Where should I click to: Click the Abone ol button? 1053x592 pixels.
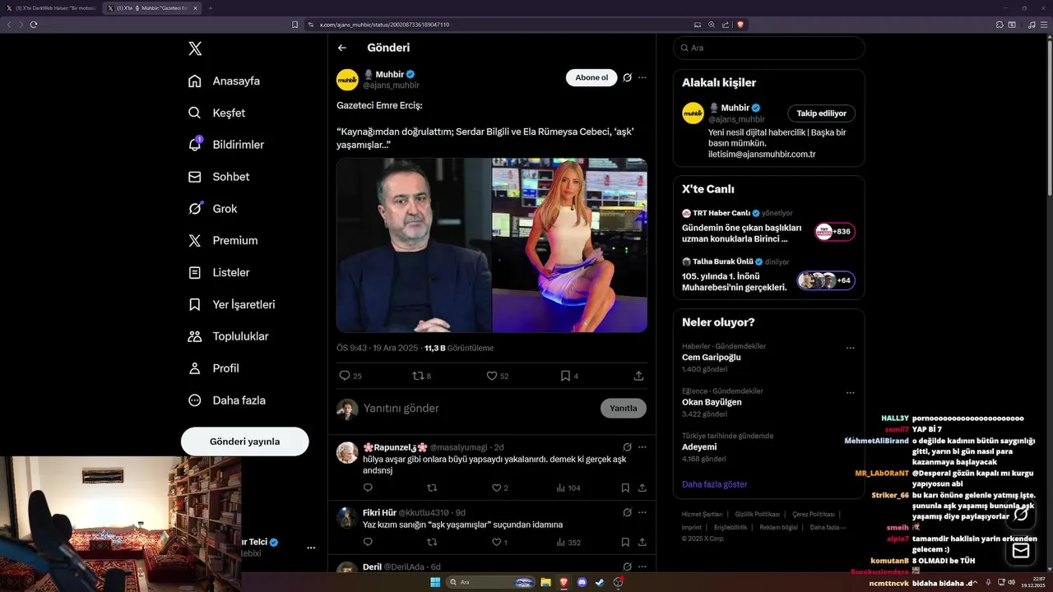[591, 77]
